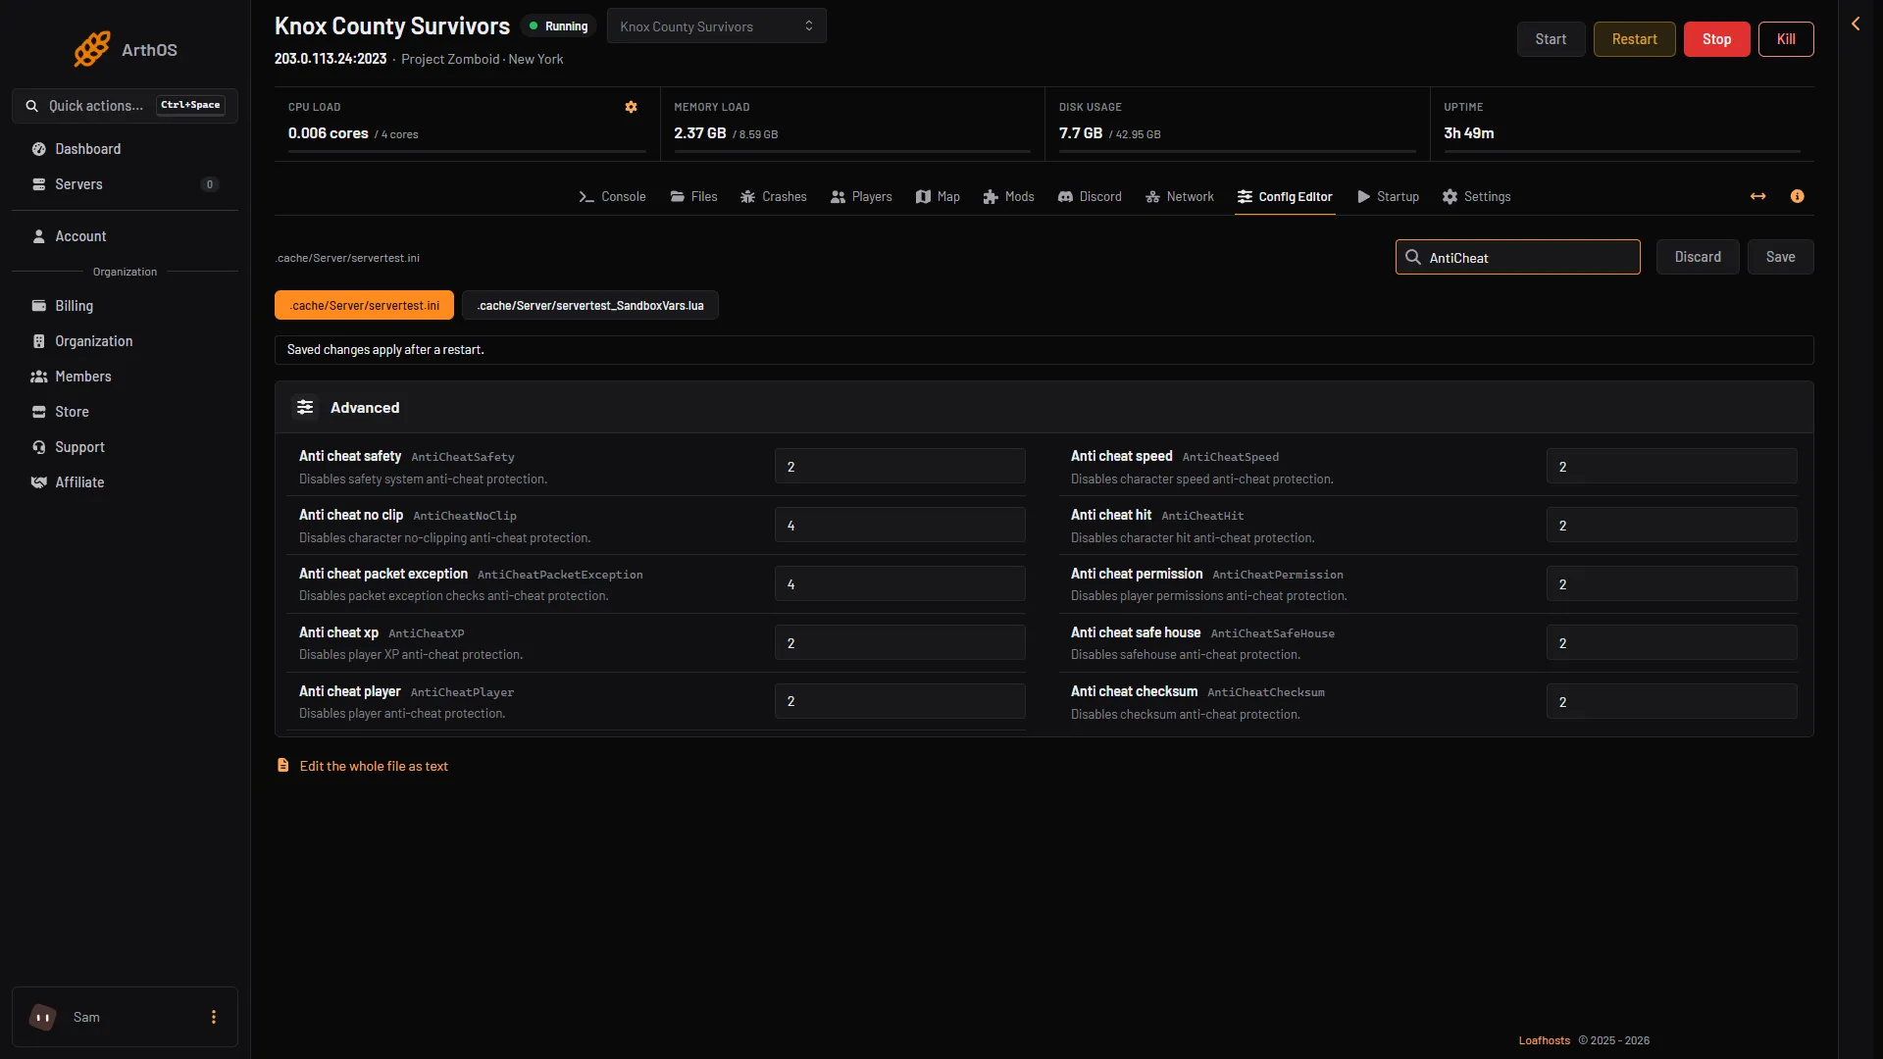Open the Crashes tab
This screenshot has width=1883, height=1059.
[774, 196]
